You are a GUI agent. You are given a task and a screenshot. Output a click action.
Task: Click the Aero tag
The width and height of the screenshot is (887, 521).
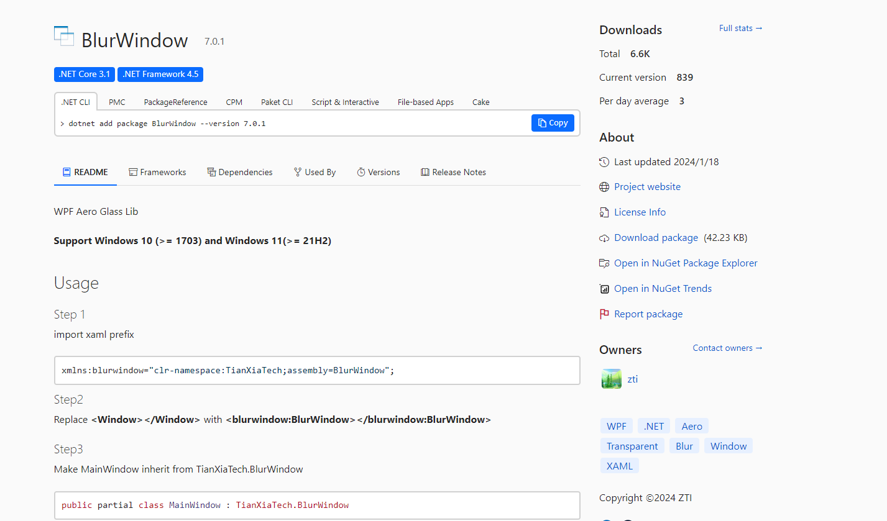(x=692, y=426)
